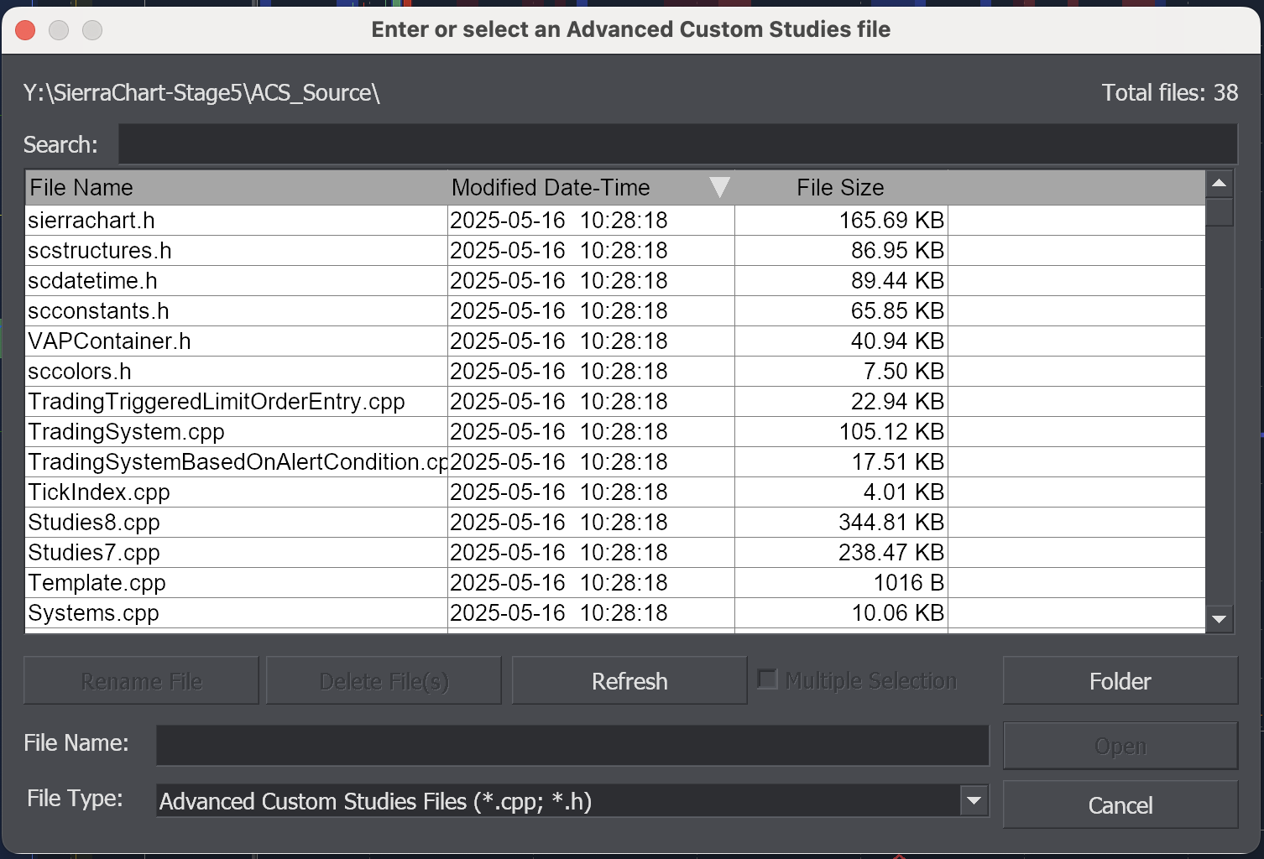Click the modified date of Template.cpp
This screenshot has width=1264, height=859.
tap(591, 583)
